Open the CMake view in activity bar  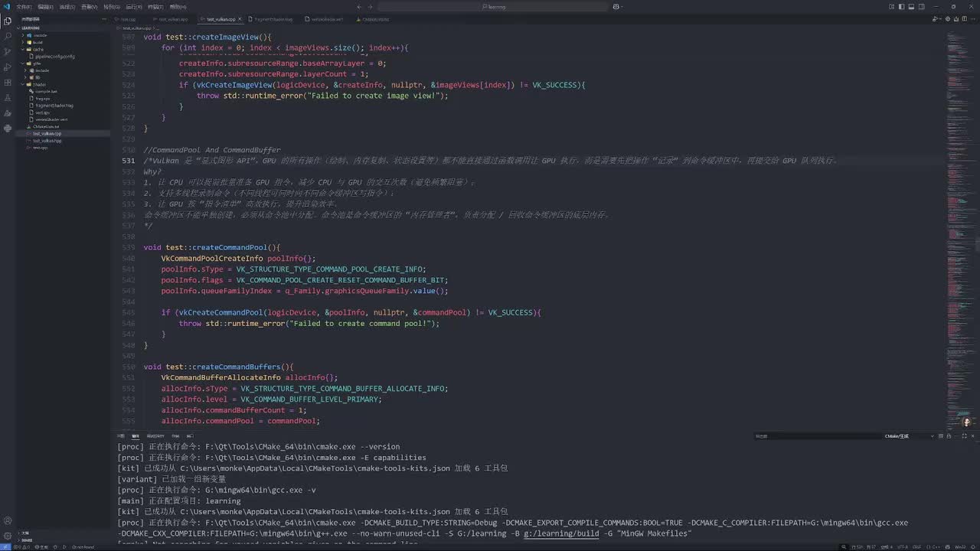pyautogui.click(x=8, y=112)
